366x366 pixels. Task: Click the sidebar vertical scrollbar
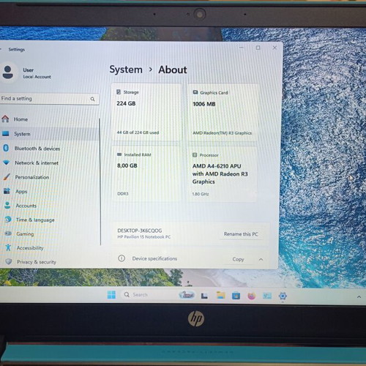point(100,182)
